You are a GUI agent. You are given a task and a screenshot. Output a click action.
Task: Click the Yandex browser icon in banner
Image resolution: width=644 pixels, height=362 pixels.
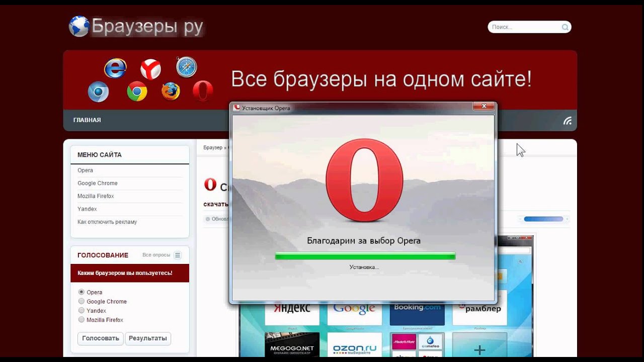click(150, 69)
